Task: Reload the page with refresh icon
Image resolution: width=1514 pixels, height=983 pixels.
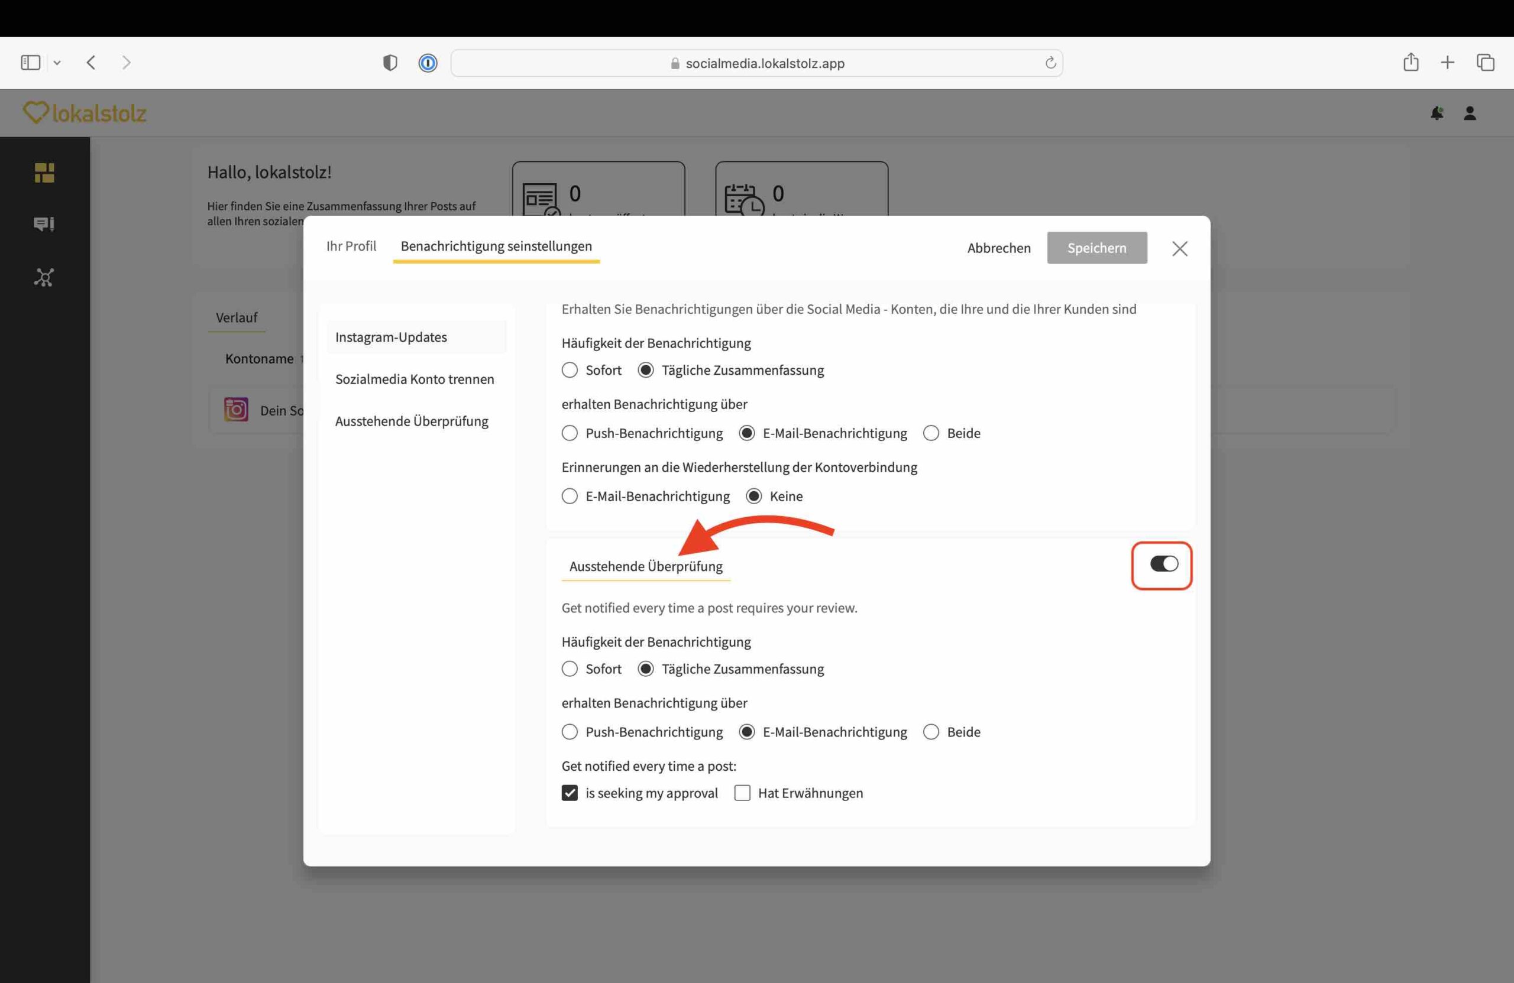Action: click(x=1050, y=63)
